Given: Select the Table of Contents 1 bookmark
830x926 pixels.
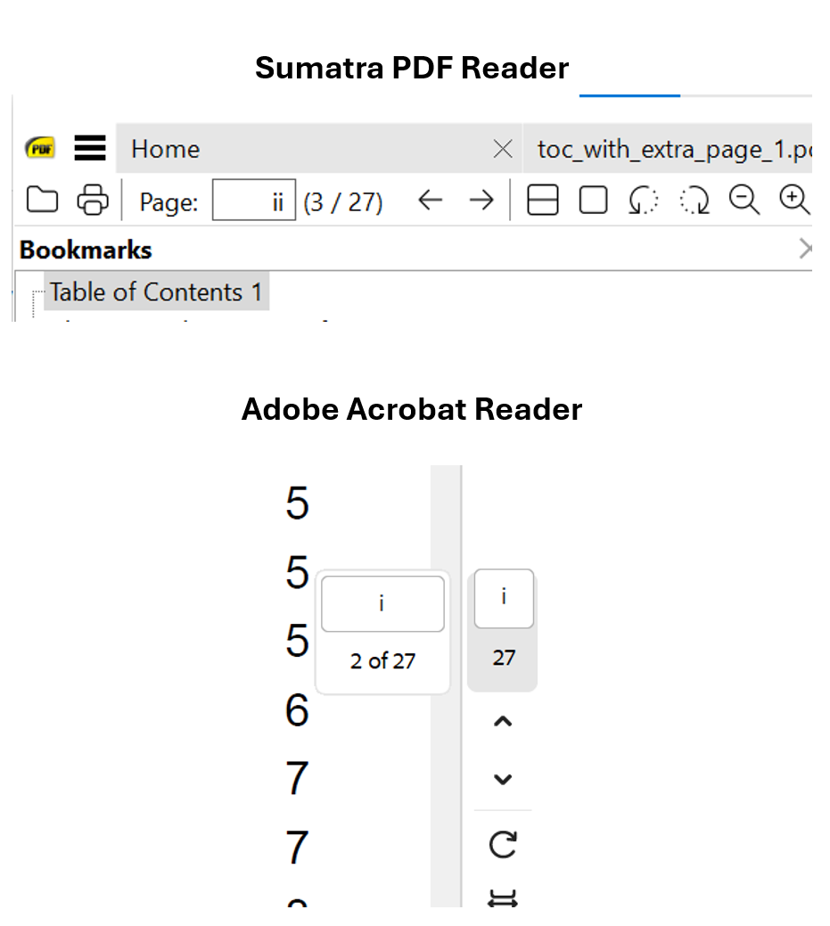Looking at the screenshot, I should [156, 292].
